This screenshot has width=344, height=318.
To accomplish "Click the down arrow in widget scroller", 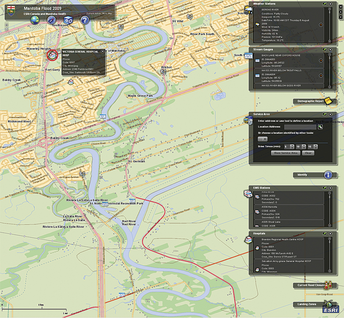I will coord(341,17).
